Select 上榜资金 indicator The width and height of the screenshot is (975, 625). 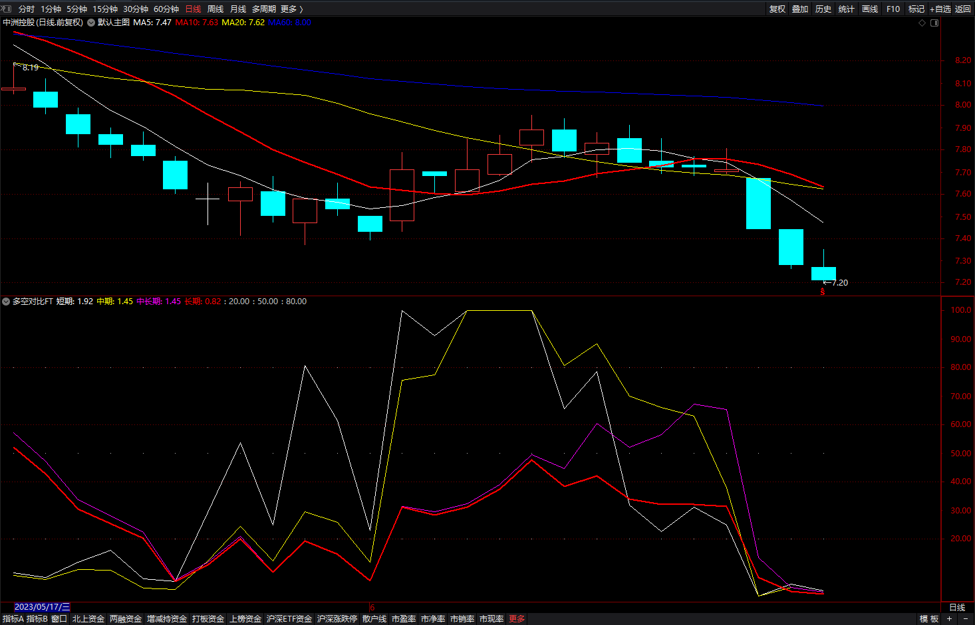pyautogui.click(x=245, y=619)
